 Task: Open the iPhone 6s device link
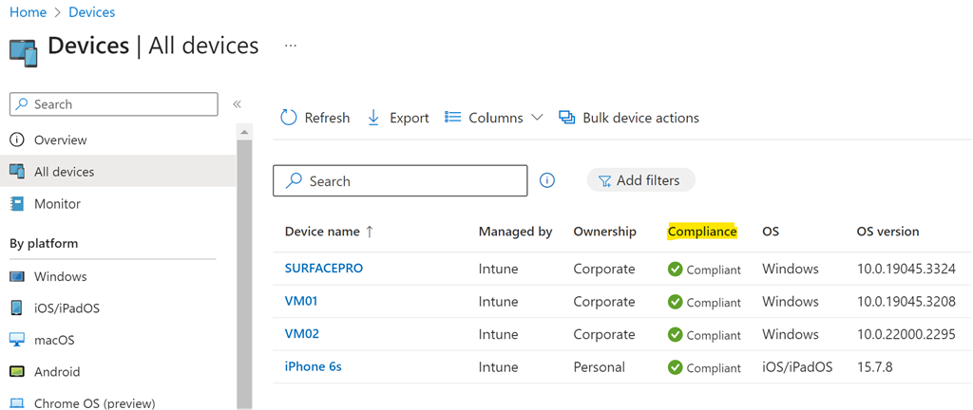(314, 367)
